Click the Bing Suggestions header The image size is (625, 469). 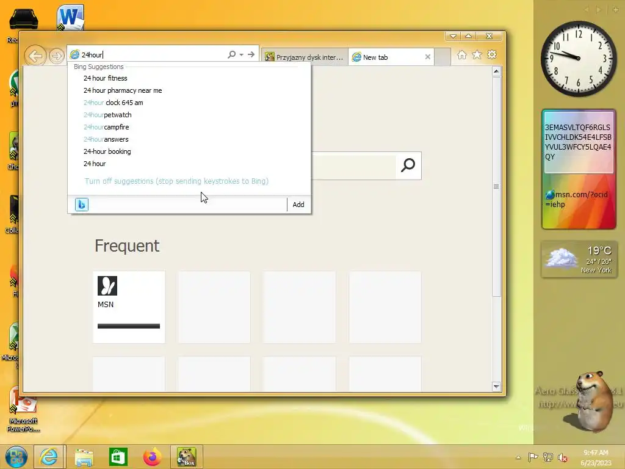pos(98,67)
